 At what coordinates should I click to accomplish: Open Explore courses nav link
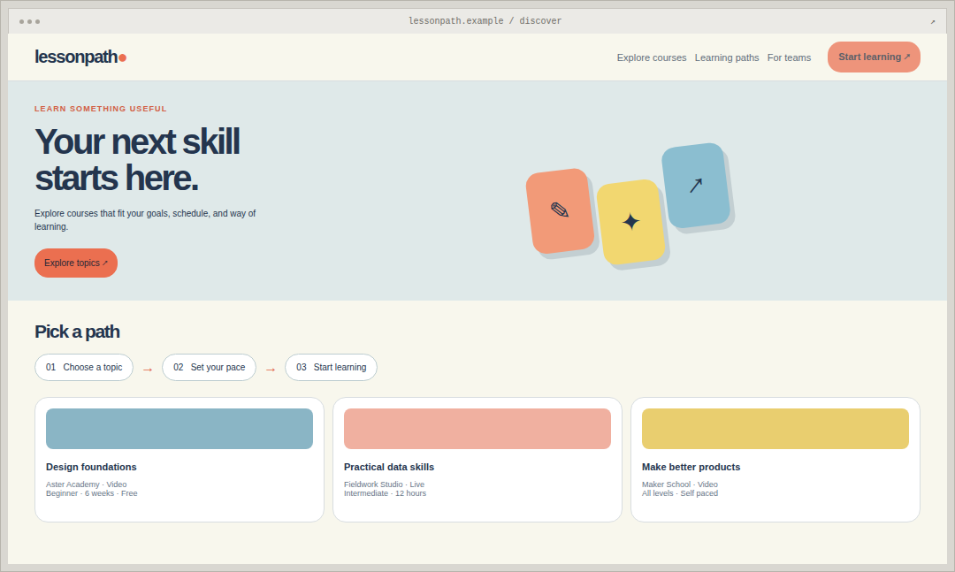point(651,57)
